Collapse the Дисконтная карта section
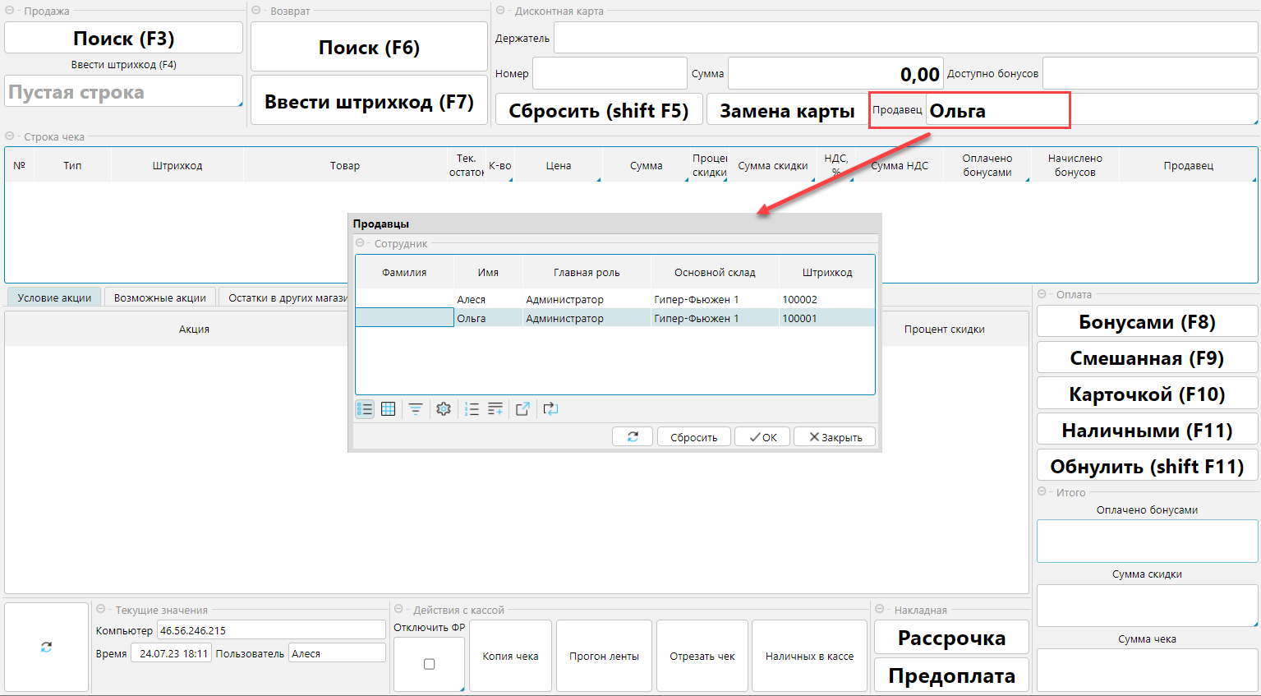 click(500, 11)
